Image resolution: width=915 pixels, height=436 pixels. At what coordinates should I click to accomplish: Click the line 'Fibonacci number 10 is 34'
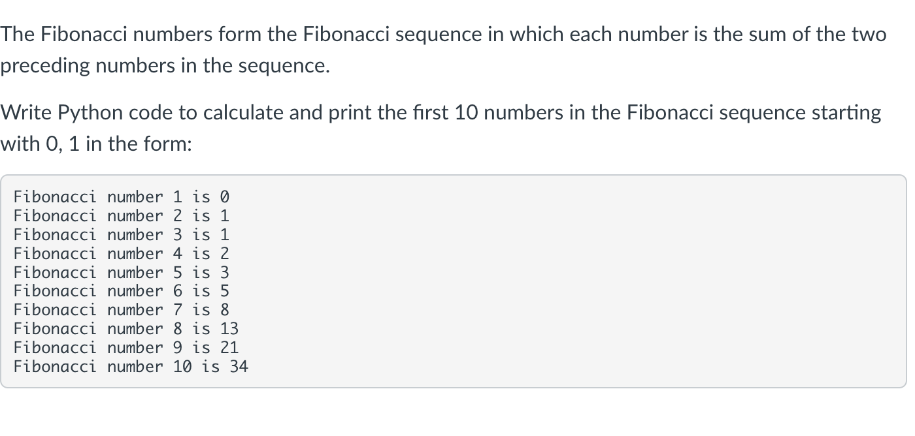tap(131, 367)
